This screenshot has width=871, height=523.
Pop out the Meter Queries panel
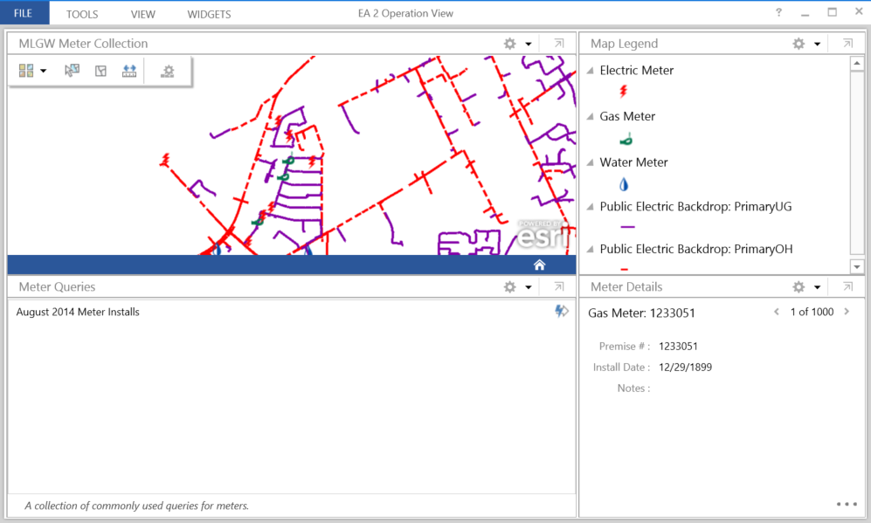click(x=559, y=287)
